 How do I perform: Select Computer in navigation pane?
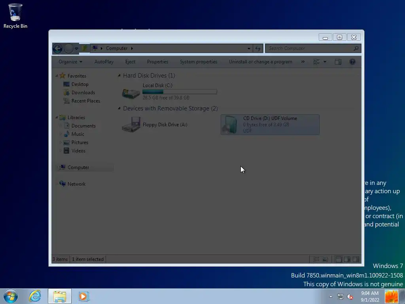(78, 167)
